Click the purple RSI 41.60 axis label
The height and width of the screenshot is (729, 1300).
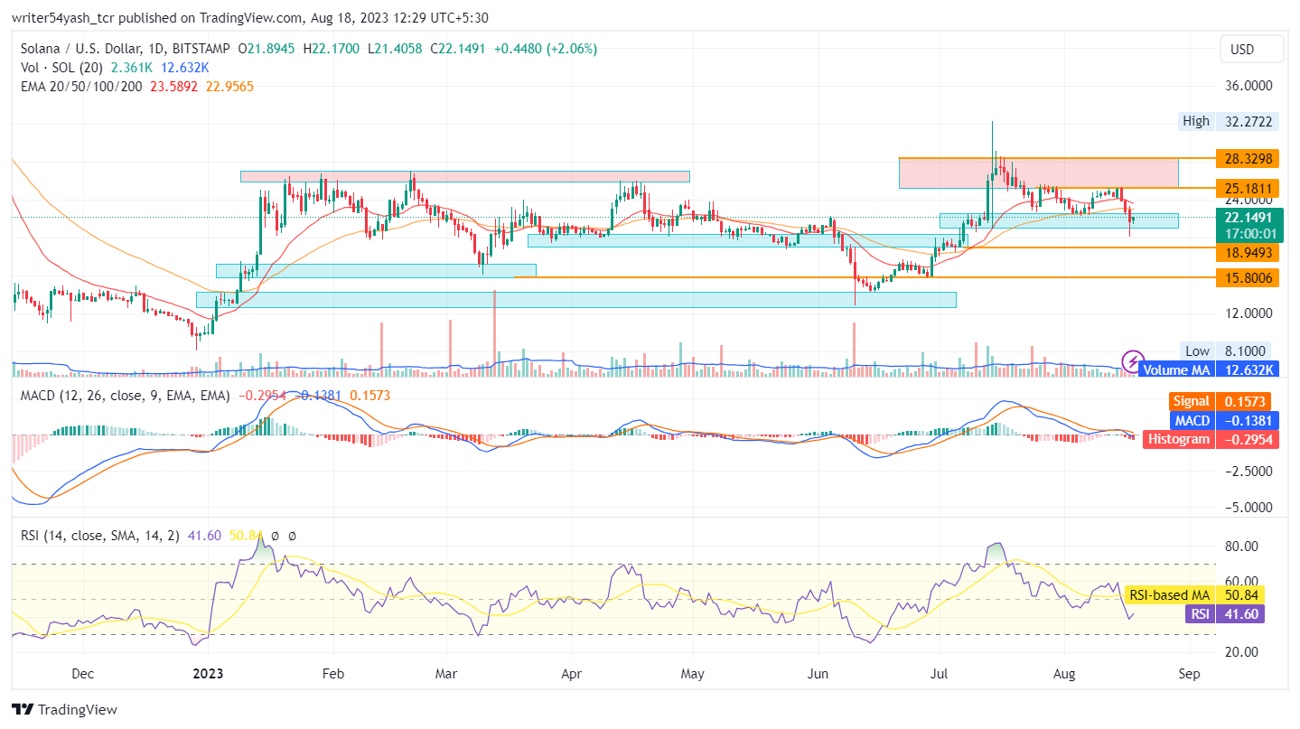click(1223, 614)
